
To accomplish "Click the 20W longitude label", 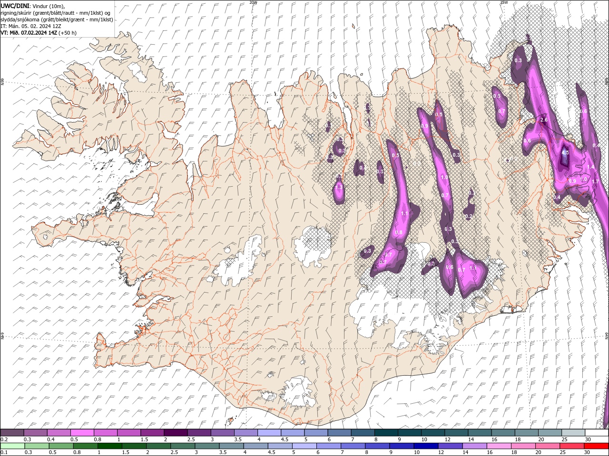I will coord(253,2).
